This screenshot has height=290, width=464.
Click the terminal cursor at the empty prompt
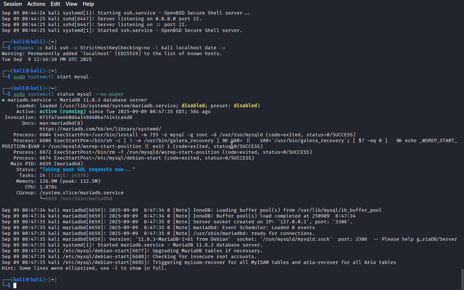pos(15,286)
